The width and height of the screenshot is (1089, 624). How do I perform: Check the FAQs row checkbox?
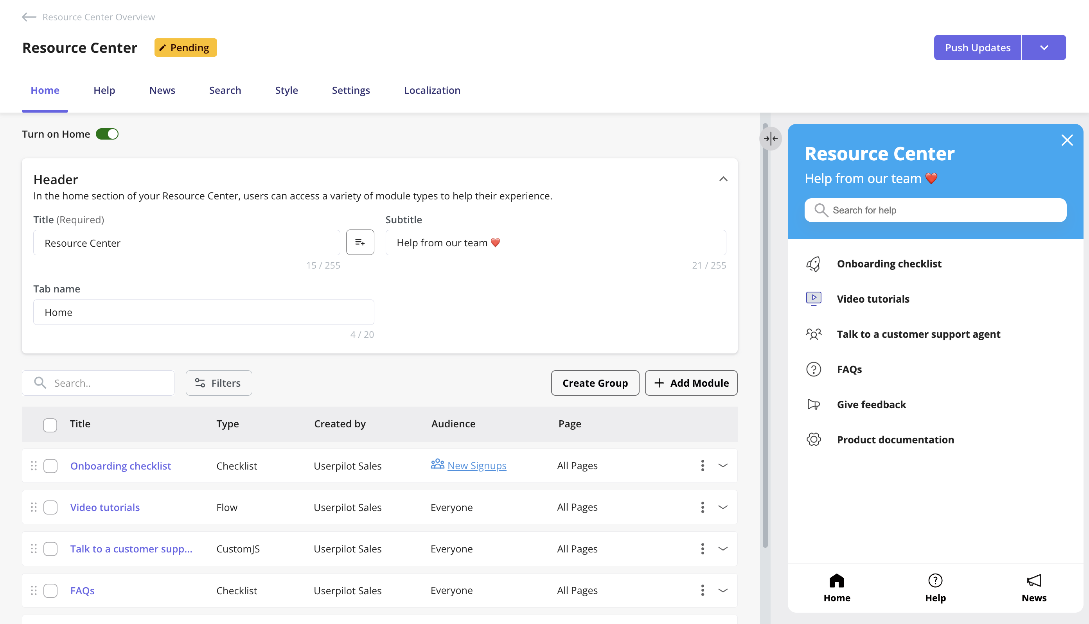50,590
